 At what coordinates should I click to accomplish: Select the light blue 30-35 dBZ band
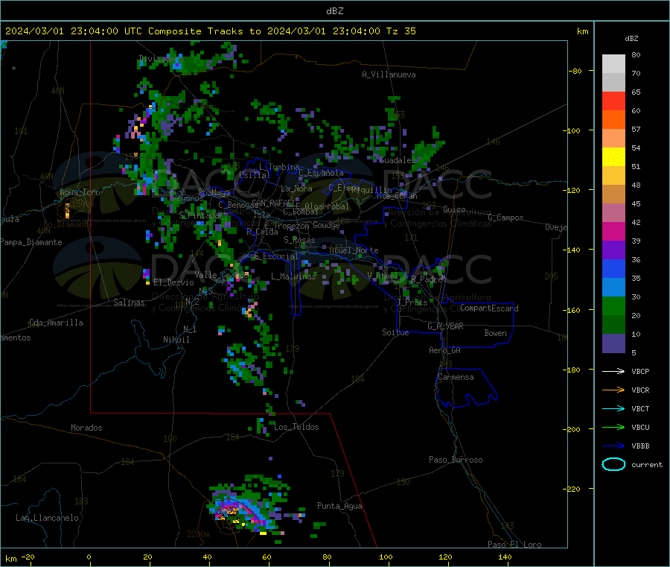tap(613, 288)
